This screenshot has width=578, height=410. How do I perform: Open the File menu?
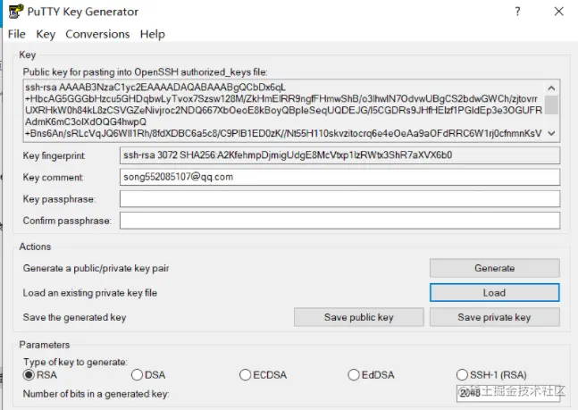pos(17,34)
